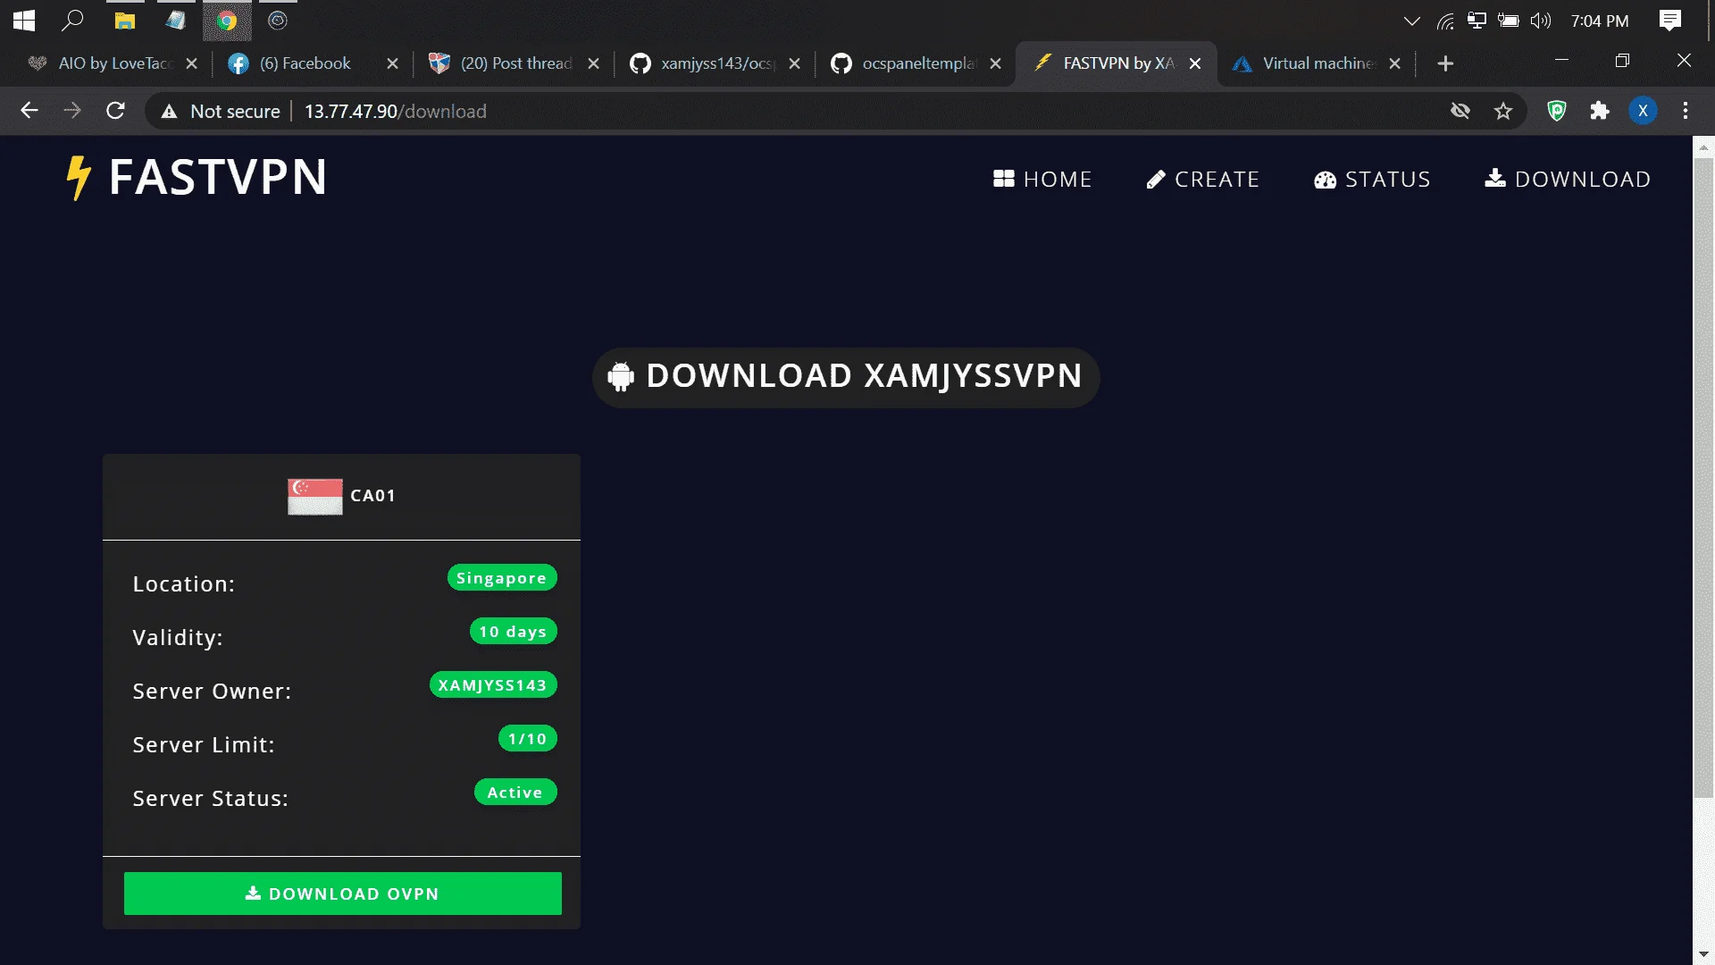Viewport: 1715px width, 965px height.
Task: Open the Windows Start menu
Action: click(24, 21)
